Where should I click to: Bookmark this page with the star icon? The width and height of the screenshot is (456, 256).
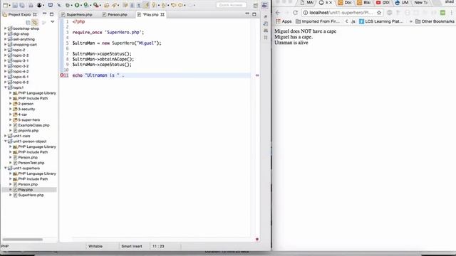[x=379, y=13]
